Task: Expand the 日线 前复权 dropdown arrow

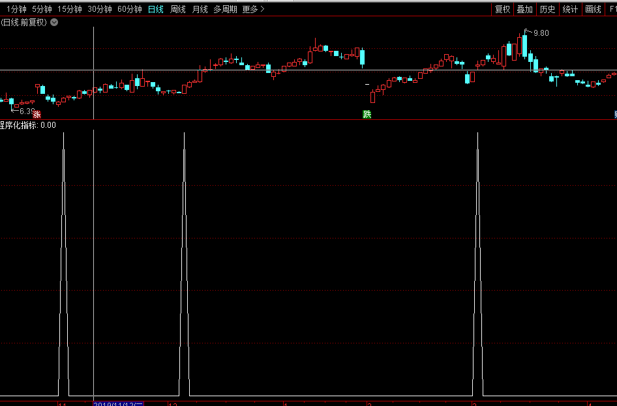Action: click(x=54, y=22)
